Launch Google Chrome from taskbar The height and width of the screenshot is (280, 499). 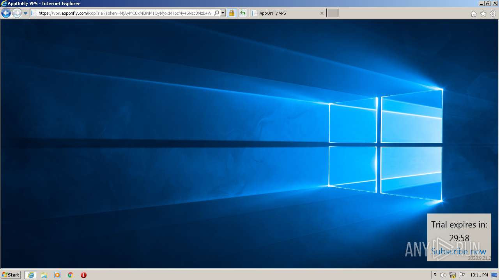(x=71, y=275)
